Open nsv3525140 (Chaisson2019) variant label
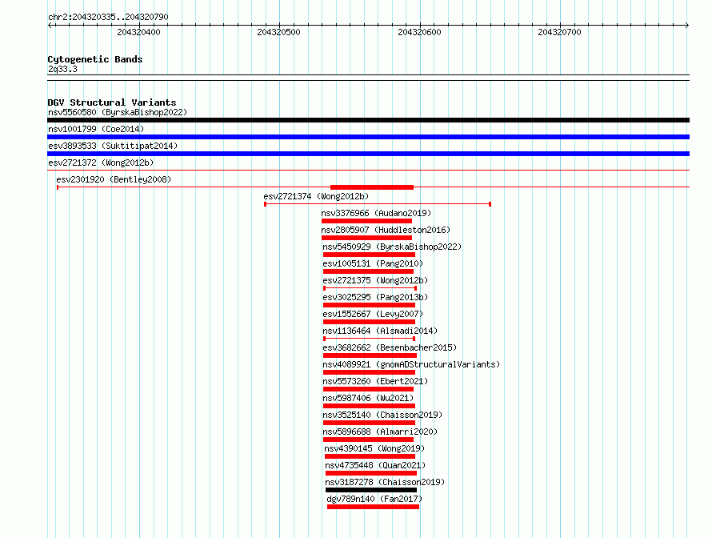 click(382, 415)
